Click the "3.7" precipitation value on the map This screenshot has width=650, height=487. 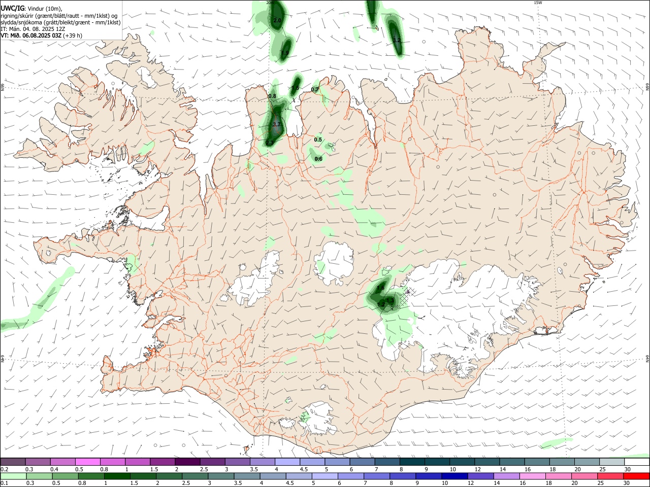click(277, 124)
